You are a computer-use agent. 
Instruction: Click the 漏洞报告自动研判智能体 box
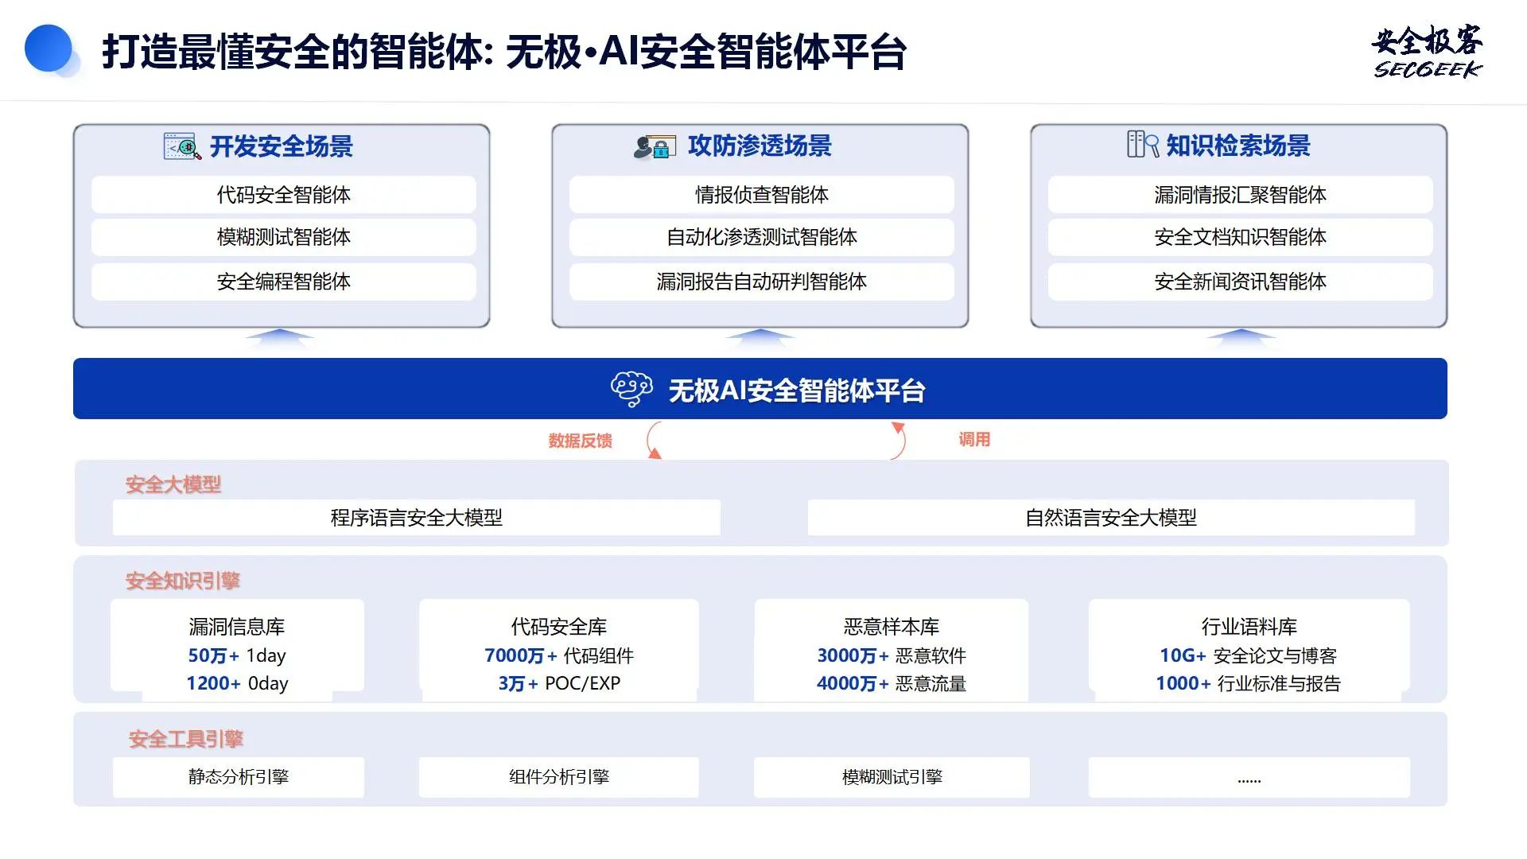762,282
